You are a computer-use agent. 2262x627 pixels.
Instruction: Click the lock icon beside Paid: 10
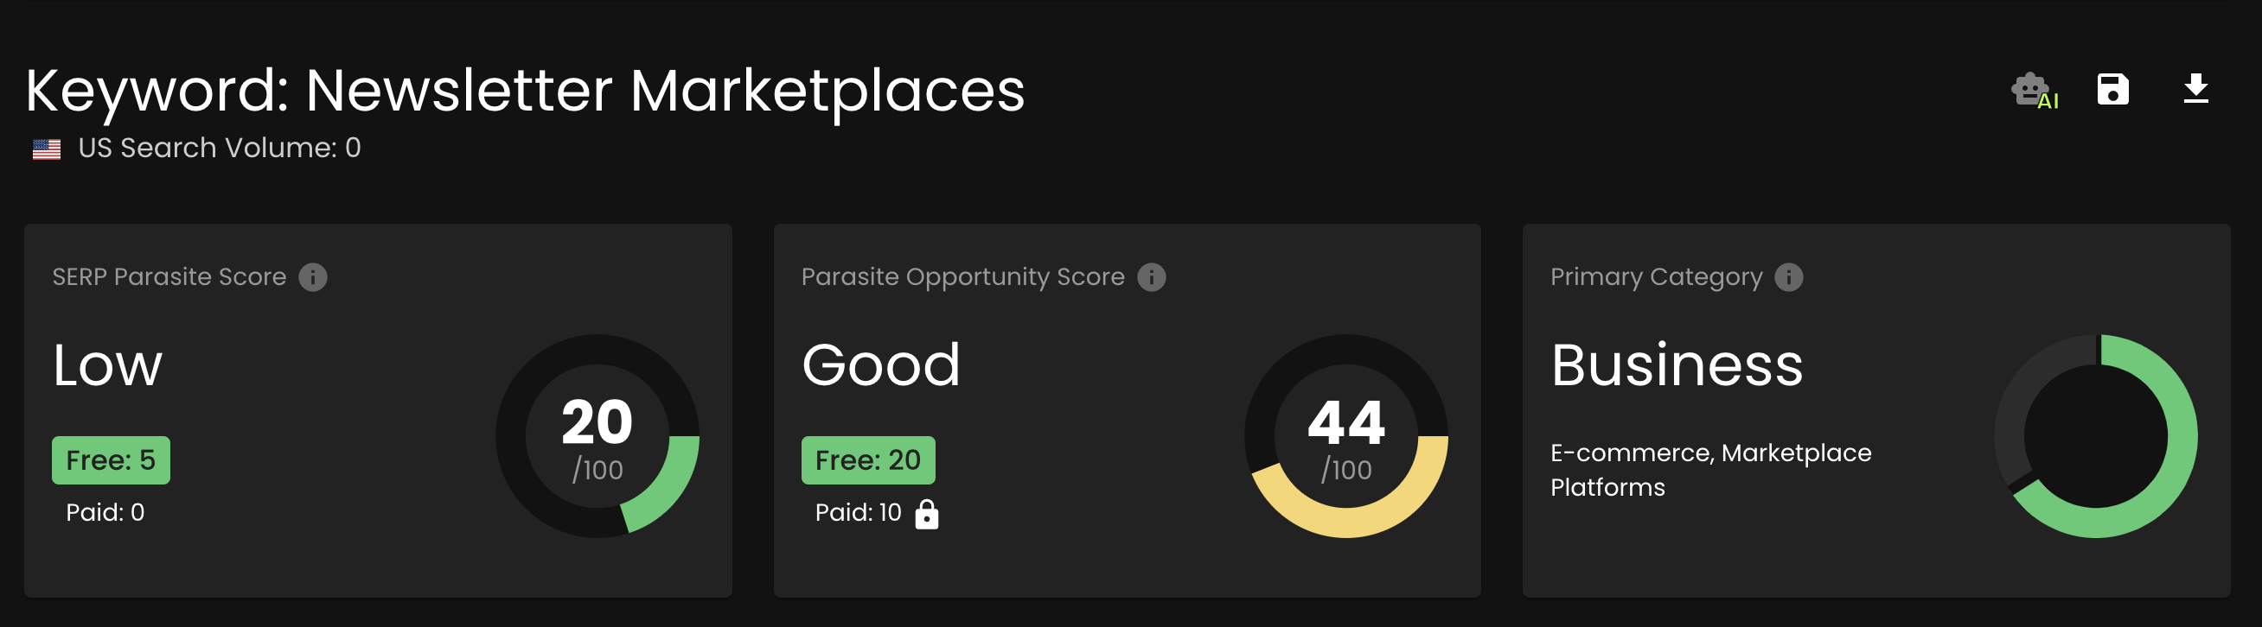tap(926, 514)
